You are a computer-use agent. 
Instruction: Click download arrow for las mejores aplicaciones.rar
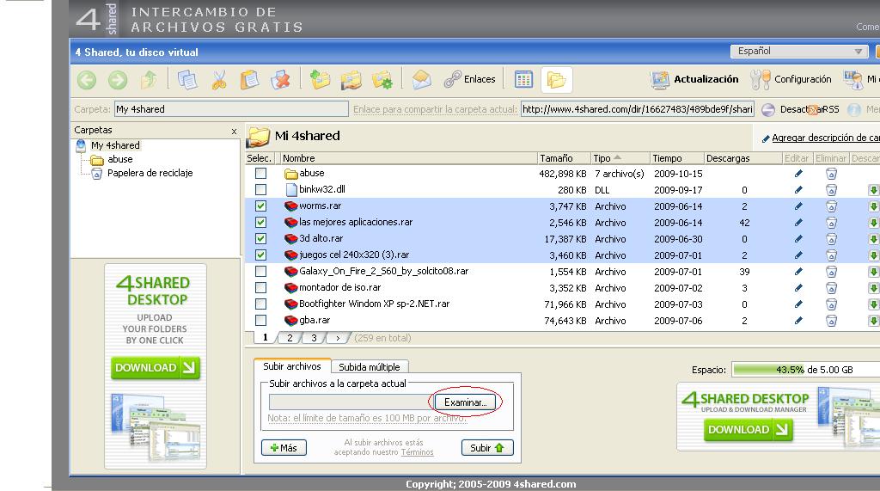(873, 223)
